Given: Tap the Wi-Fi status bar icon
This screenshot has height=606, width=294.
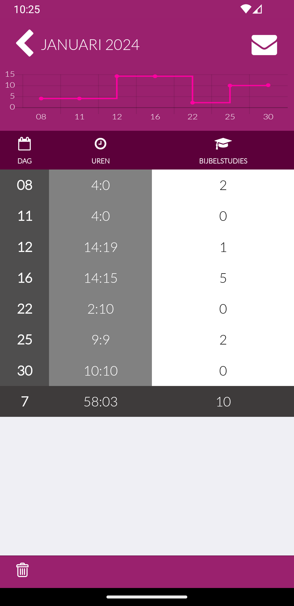Looking at the screenshot, I should point(246,9).
